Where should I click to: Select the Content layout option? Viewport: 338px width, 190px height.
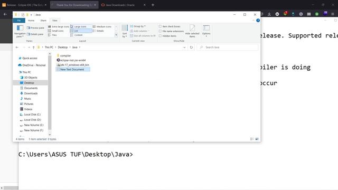point(77,35)
